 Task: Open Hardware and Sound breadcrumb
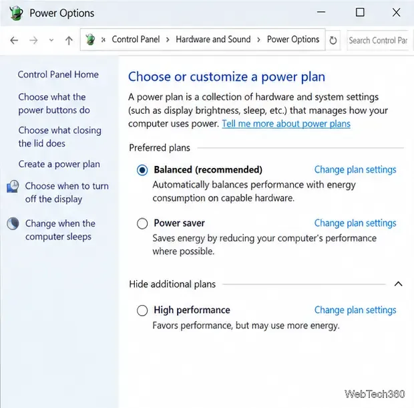pos(213,39)
